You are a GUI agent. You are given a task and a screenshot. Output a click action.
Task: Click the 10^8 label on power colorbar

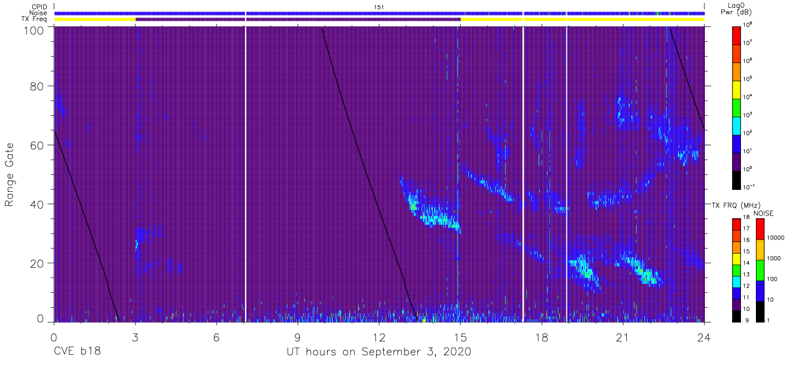click(748, 24)
